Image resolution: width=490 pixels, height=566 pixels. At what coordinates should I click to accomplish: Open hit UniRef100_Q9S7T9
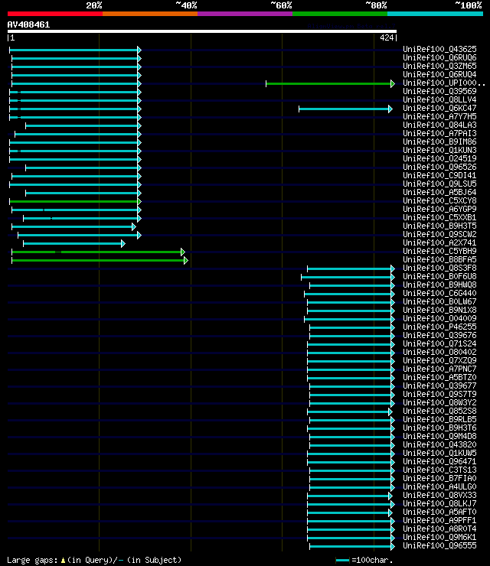(439, 394)
